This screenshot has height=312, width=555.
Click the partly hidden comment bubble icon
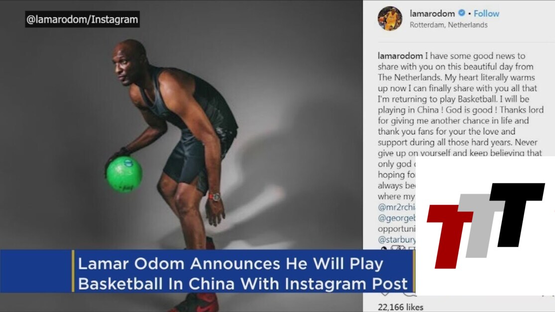click(409, 294)
